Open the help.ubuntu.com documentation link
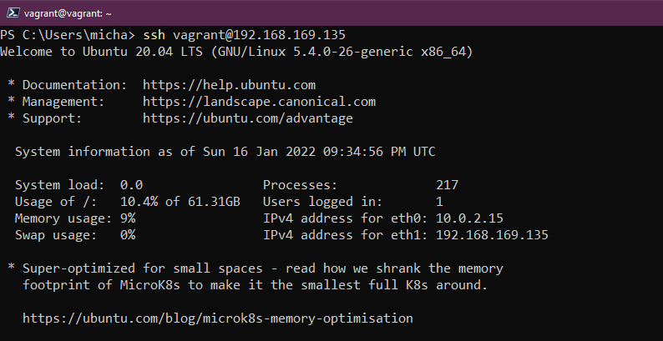663x341 pixels. [229, 85]
